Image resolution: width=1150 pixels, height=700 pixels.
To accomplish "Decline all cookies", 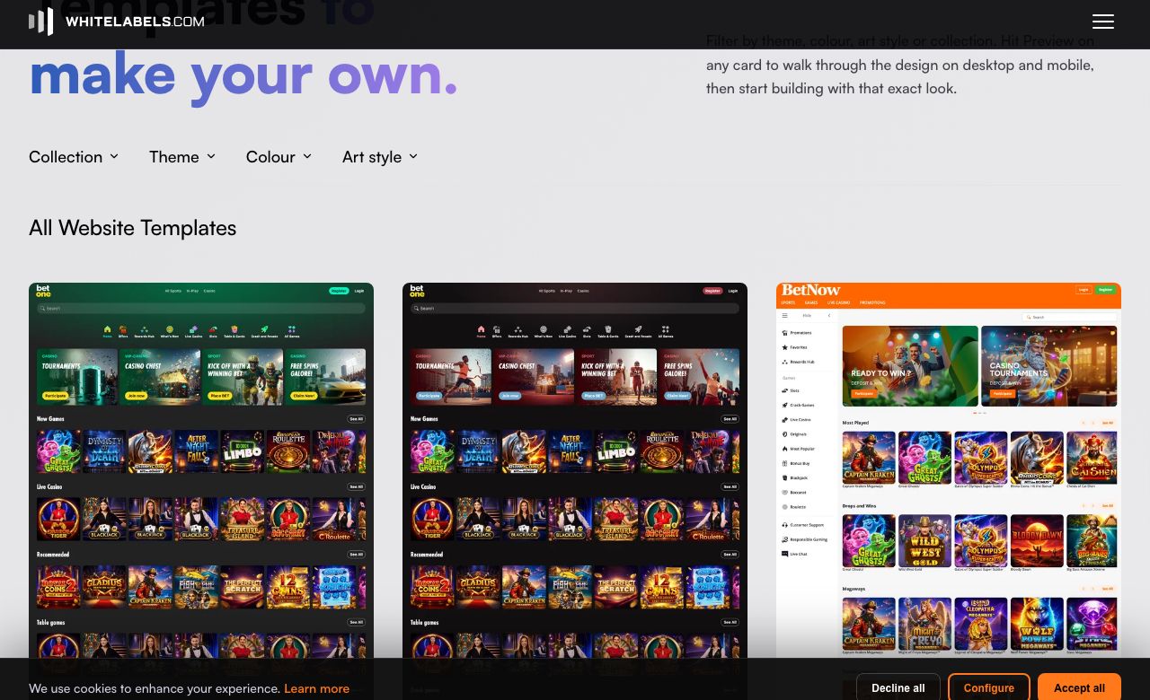I will 898,687.
